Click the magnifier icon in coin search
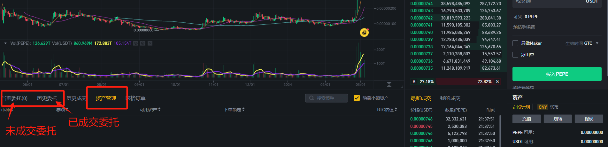This screenshot has width=608, height=147. point(312,98)
